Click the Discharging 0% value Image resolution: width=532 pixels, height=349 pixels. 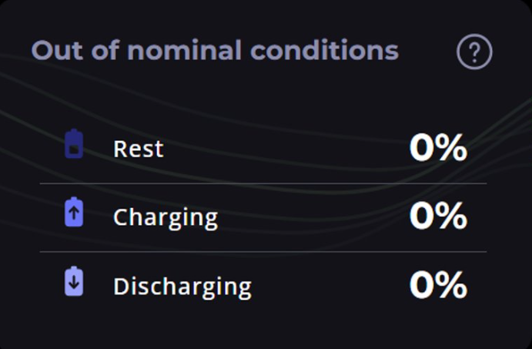click(437, 285)
